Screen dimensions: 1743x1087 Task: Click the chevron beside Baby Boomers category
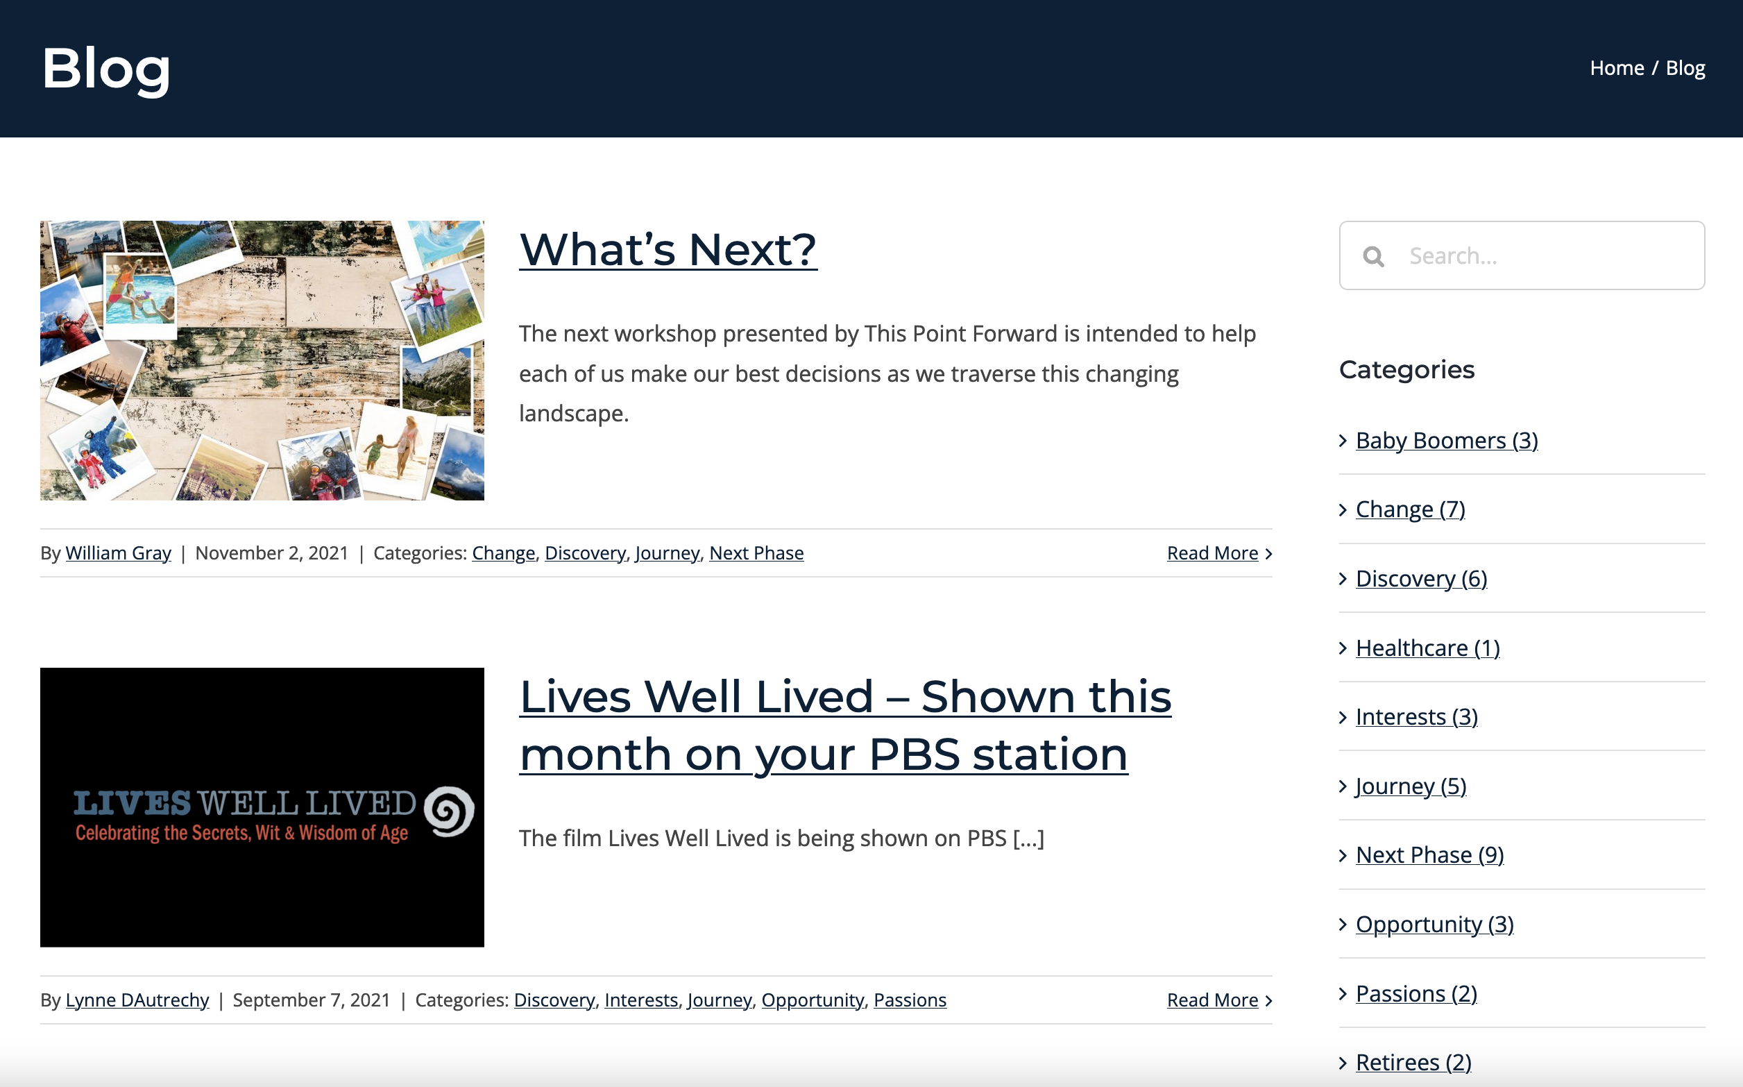1343,441
